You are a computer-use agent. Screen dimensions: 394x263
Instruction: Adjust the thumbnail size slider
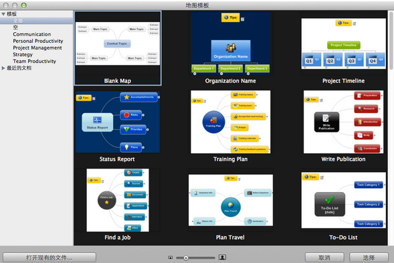coord(186,258)
